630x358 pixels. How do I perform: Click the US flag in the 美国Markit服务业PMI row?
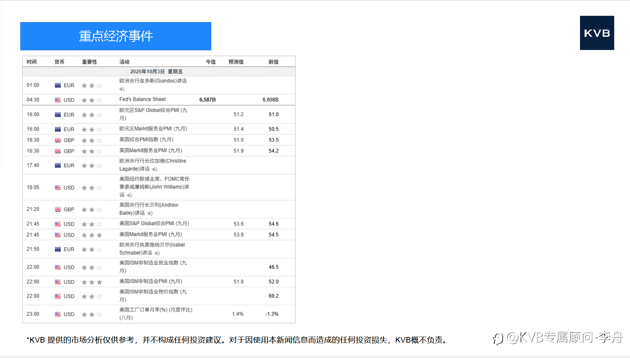click(x=58, y=235)
